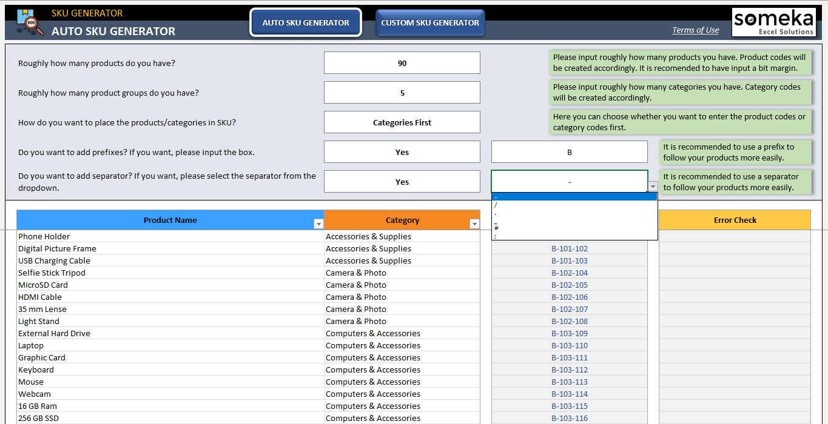Choose the hash # separator option
This screenshot has height=424, width=828.
574,228
